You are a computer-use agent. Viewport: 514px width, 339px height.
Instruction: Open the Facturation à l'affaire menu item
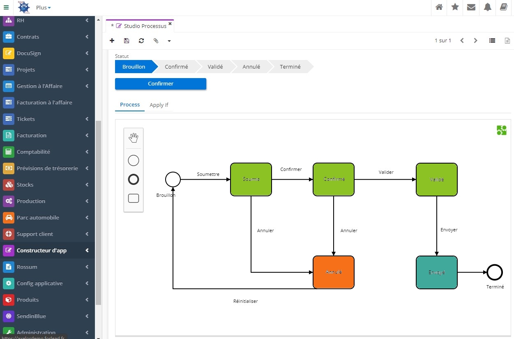[x=44, y=102]
